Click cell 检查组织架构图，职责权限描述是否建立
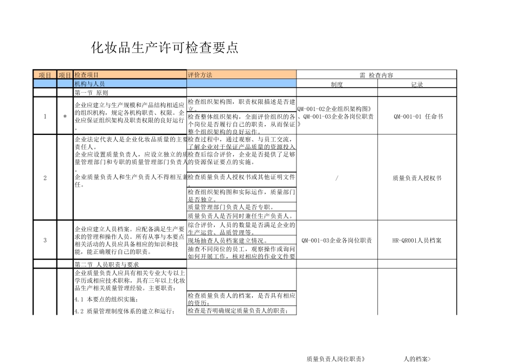Image resolution: width=515 pixels, height=364 pixels. point(241,105)
